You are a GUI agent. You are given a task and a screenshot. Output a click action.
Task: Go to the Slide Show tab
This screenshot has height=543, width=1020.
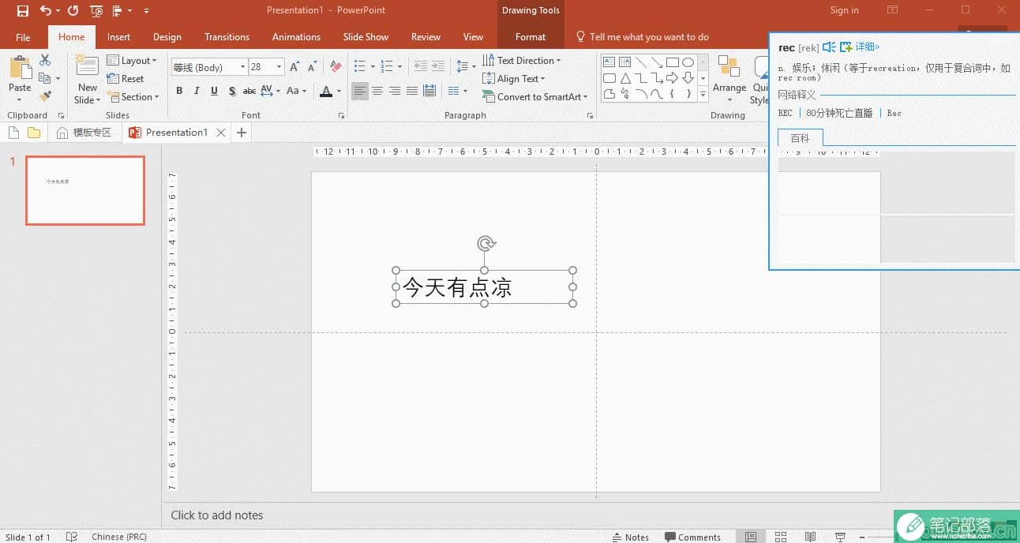[x=366, y=37]
